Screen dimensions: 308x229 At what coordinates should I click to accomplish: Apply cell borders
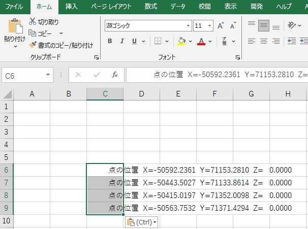tap(158, 41)
